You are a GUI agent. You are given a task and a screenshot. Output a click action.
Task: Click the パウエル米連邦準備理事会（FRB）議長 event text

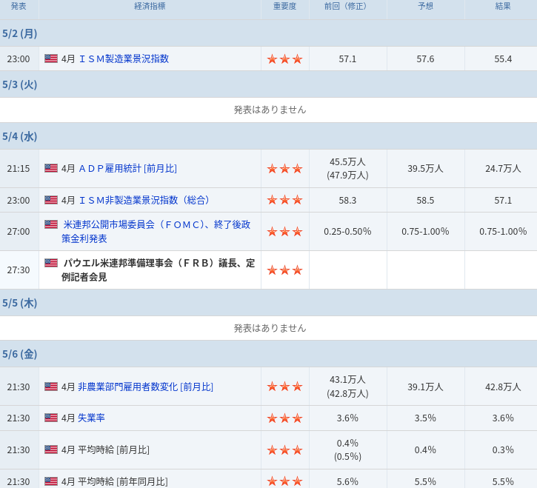point(158,270)
